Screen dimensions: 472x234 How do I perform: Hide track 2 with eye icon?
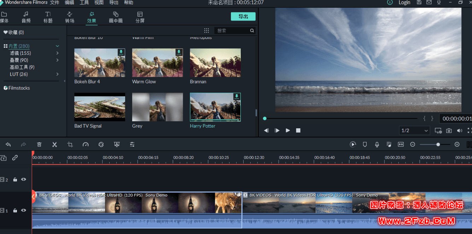coord(23,179)
